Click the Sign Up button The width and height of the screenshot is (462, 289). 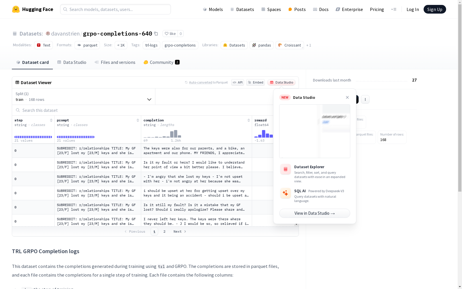(x=435, y=9)
